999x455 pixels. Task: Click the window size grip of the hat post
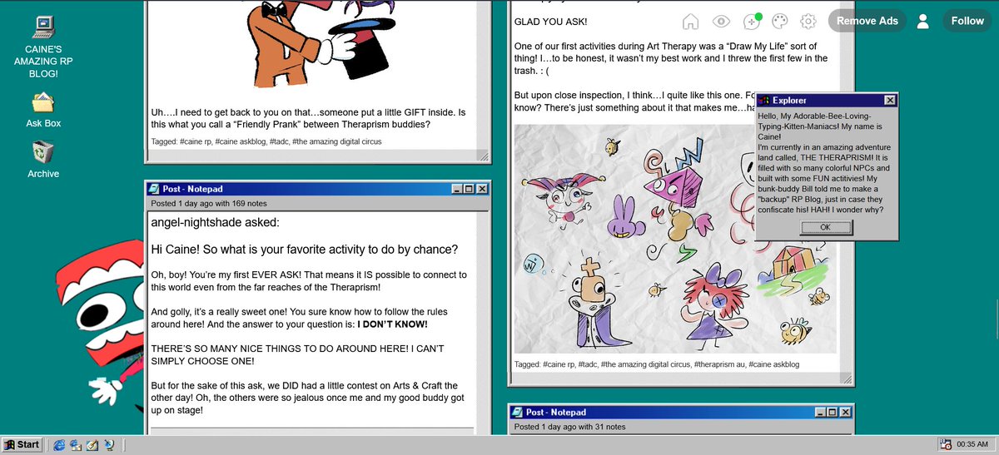click(x=484, y=156)
